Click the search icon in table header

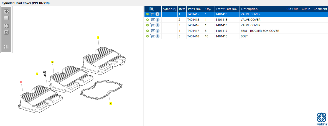(x=152, y=9)
